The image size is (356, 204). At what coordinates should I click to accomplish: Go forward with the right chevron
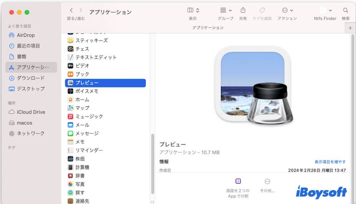[81, 10]
